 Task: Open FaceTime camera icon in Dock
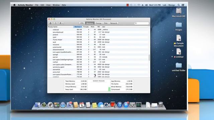(107, 105)
